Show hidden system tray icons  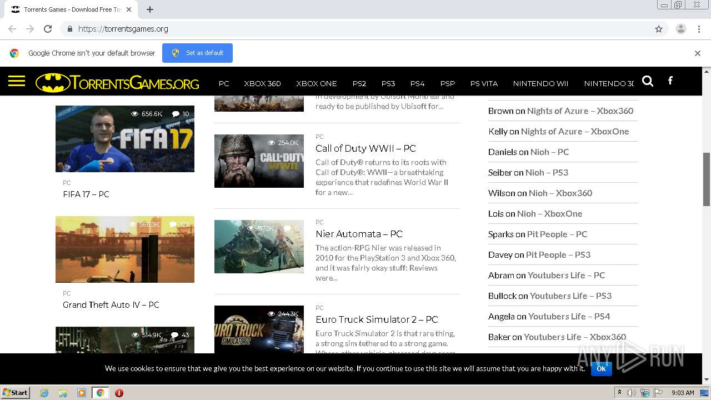(x=619, y=393)
